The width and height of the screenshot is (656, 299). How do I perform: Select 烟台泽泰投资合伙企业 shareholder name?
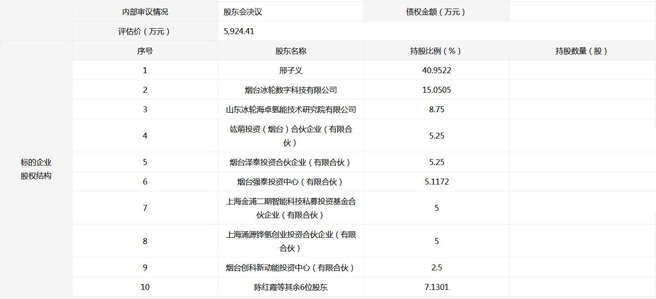291,162
